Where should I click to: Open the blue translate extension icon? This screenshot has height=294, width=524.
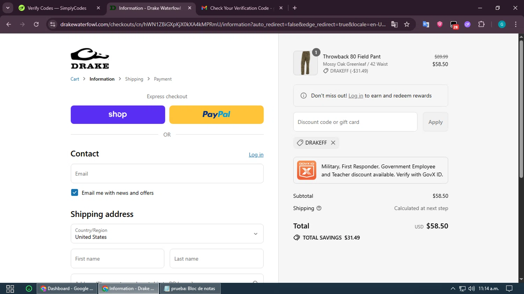426,24
